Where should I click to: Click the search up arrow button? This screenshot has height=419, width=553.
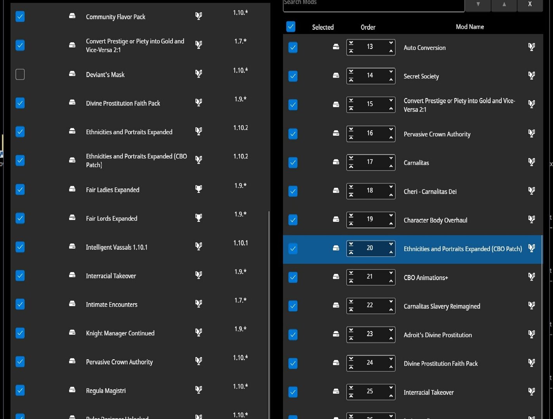[x=504, y=5]
